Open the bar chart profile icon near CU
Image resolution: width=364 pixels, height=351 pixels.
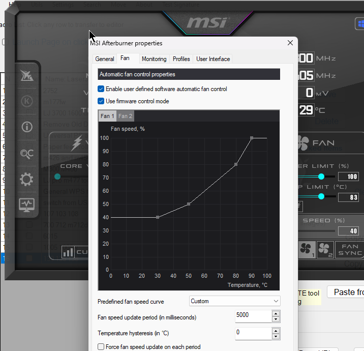(x=68, y=252)
